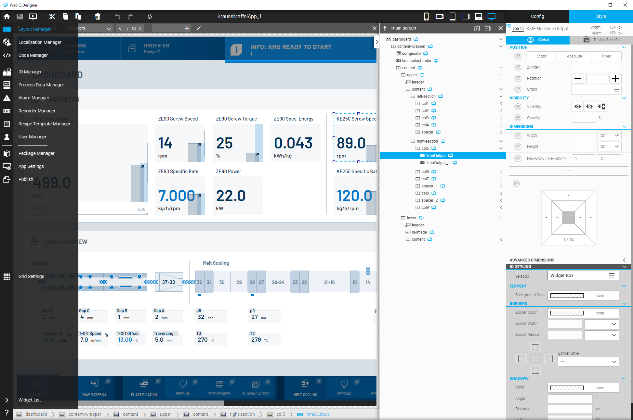This screenshot has height=420, width=633.
Task: Open the Code Manager panel
Action: [x=33, y=55]
